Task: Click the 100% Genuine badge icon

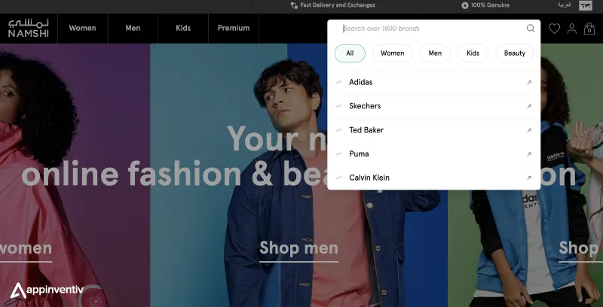Action: coord(465,5)
